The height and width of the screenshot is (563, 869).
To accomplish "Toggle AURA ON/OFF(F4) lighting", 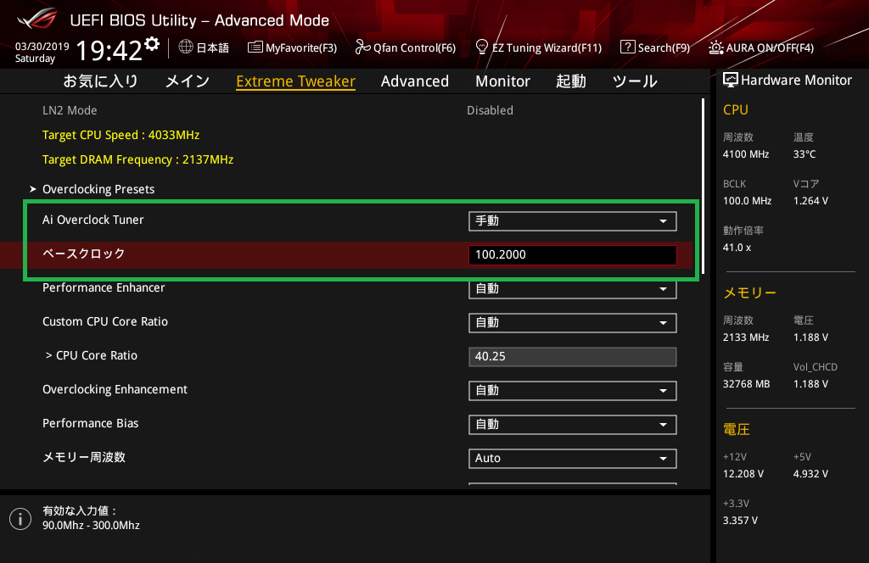I will point(760,47).
